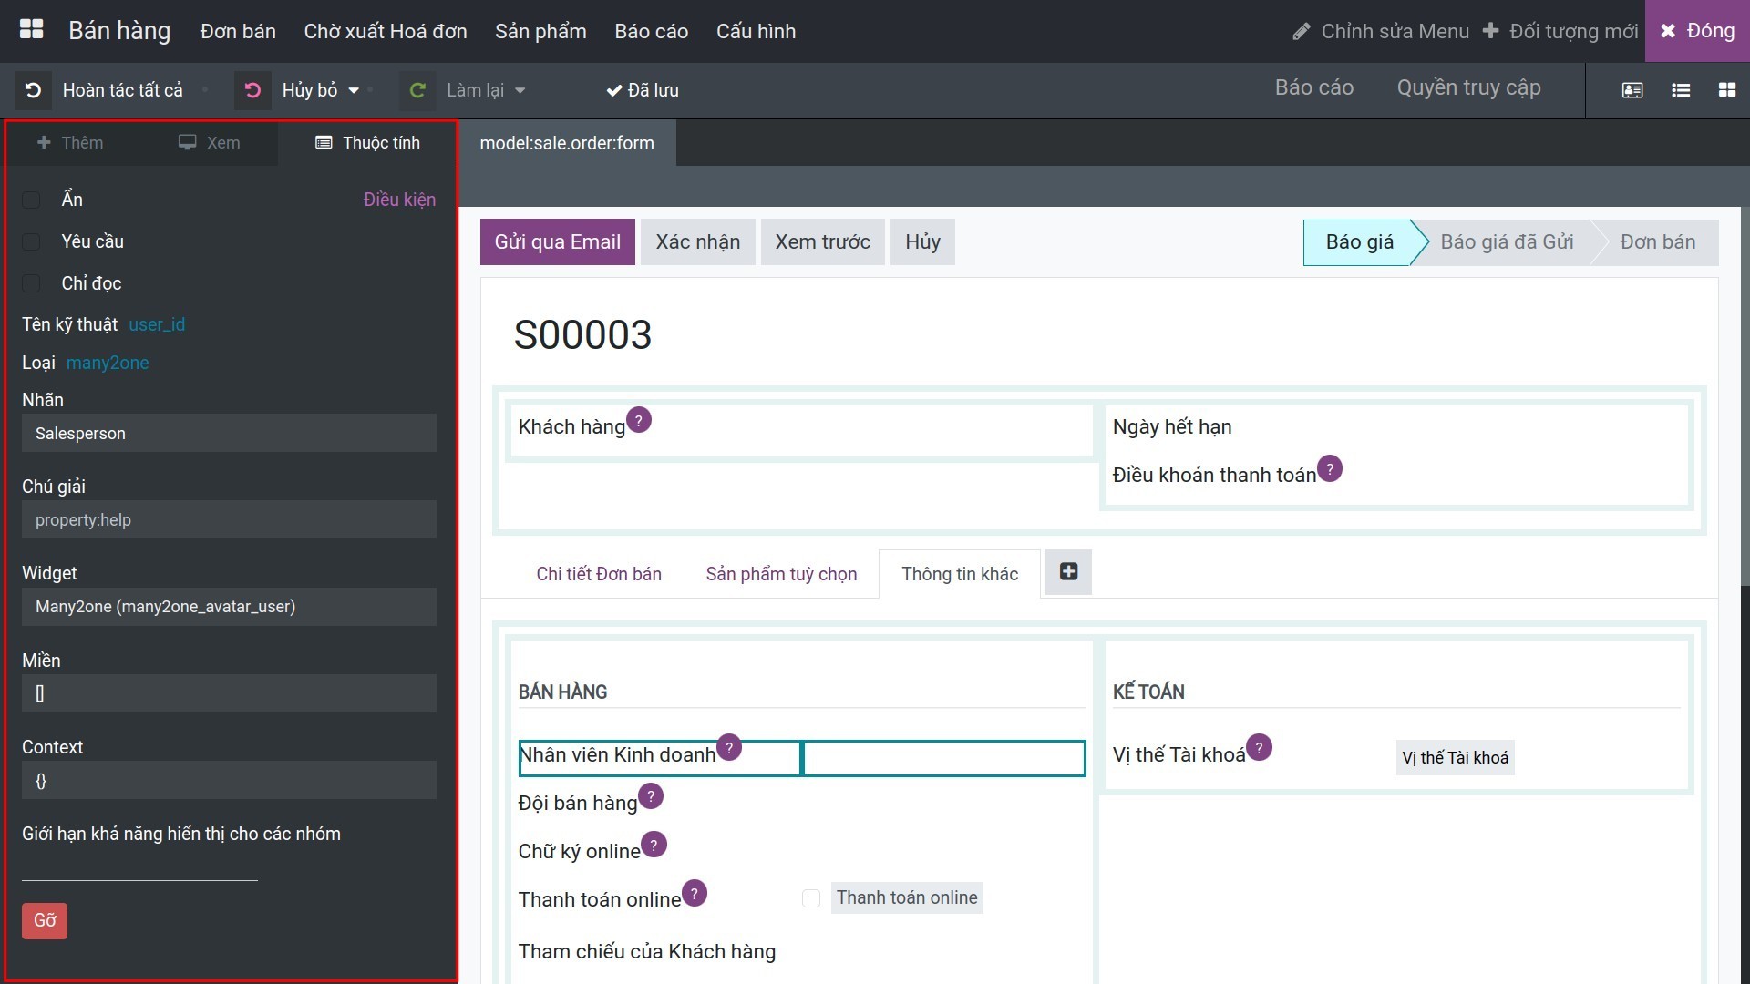The width and height of the screenshot is (1750, 984).
Task: Open the Xem tab
Action: tap(210, 143)
